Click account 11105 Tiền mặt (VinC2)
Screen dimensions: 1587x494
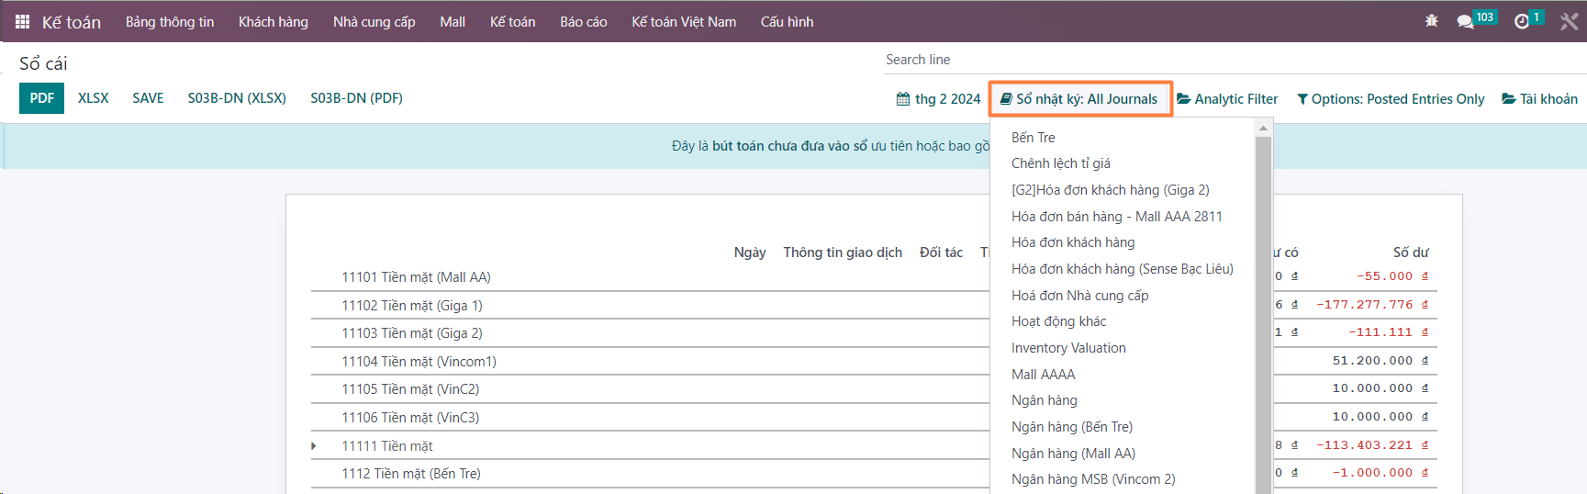[410, 389]
